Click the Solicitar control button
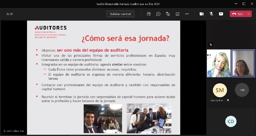The width and height of the screenshot is (256, 136). 120,14
